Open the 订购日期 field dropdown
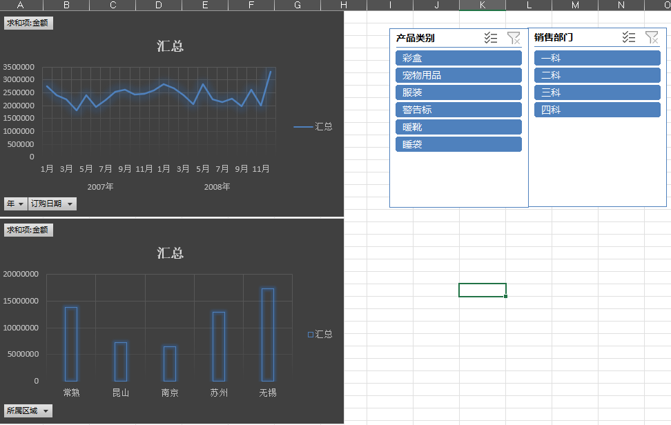The width and height of the screenshot is (671, 425). [52, 204]
